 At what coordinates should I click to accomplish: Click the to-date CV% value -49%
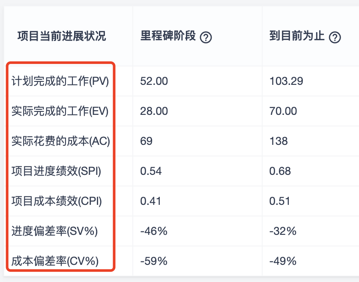(283, 261)
